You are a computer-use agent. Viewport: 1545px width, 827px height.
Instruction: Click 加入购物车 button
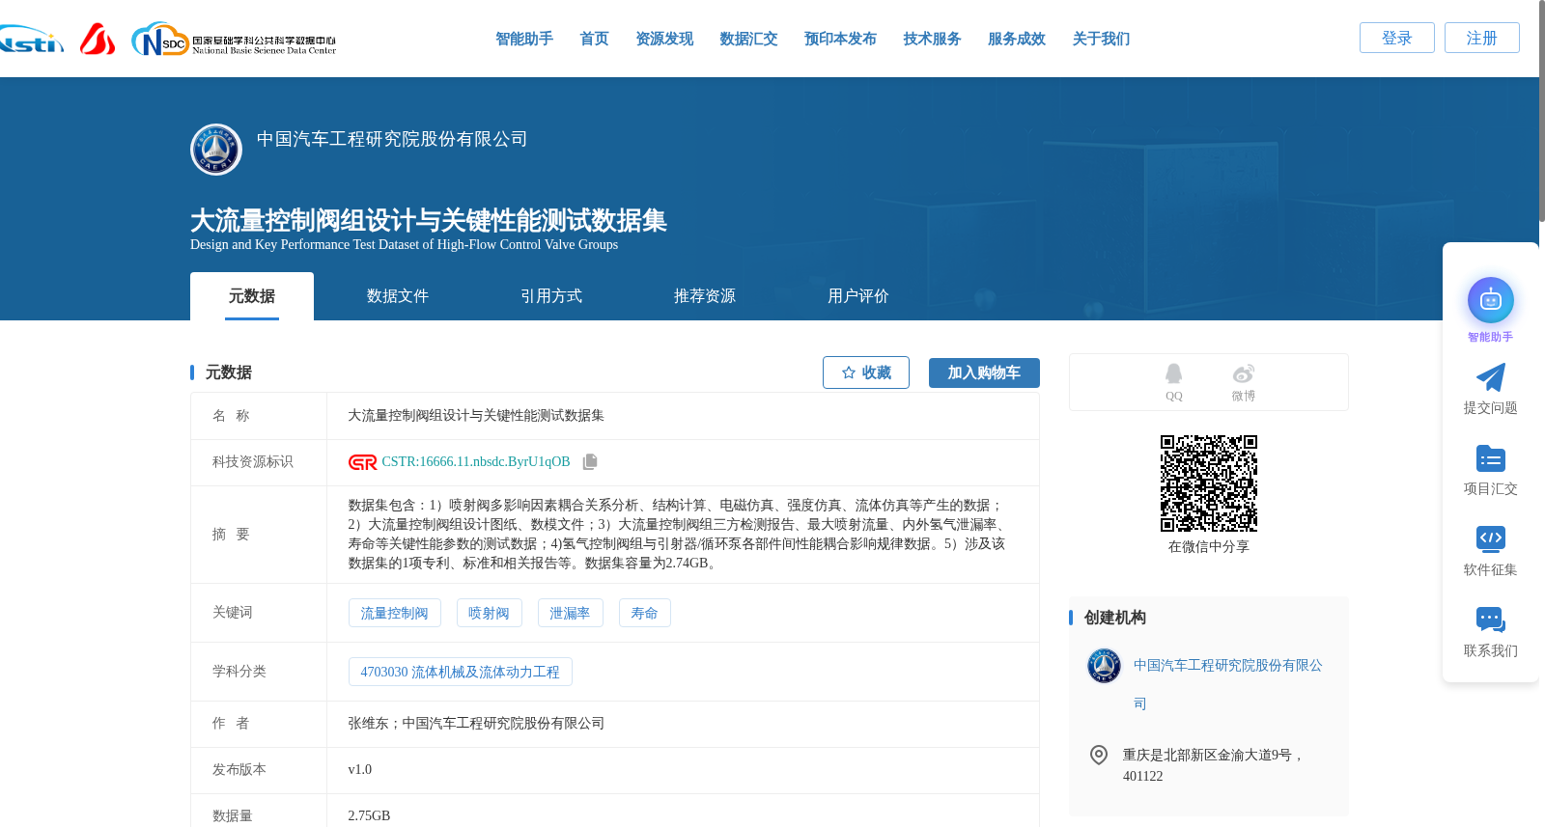[984, 372]
